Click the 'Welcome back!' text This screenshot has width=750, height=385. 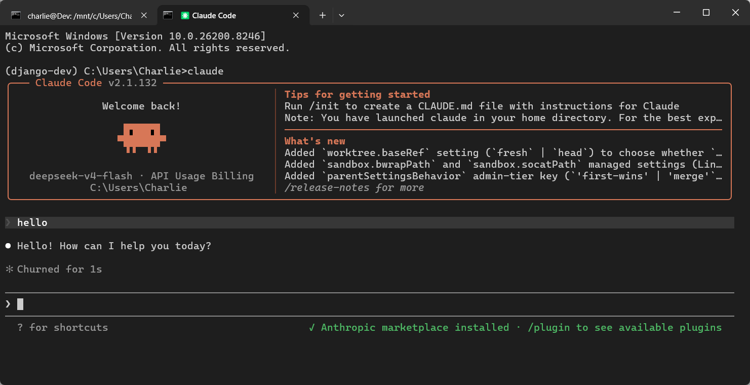(141, 106)
